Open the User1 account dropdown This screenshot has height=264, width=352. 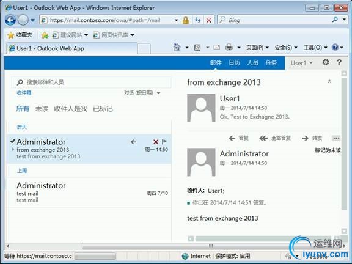click(301, 63)
